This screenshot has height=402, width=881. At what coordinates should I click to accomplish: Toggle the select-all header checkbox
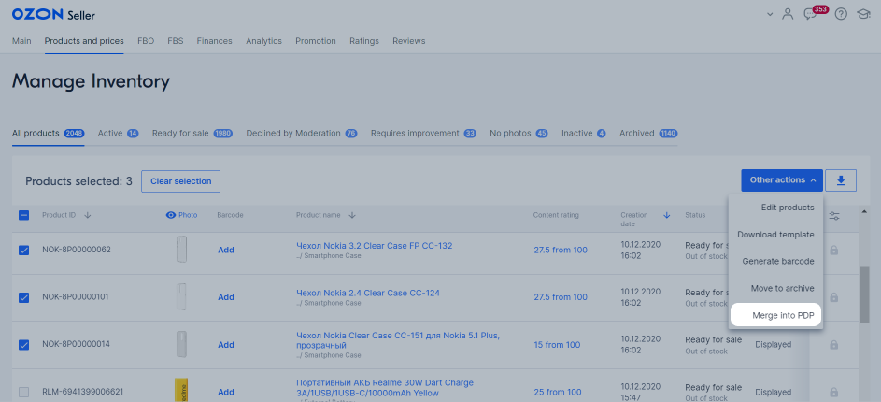(x=23, y=215)
